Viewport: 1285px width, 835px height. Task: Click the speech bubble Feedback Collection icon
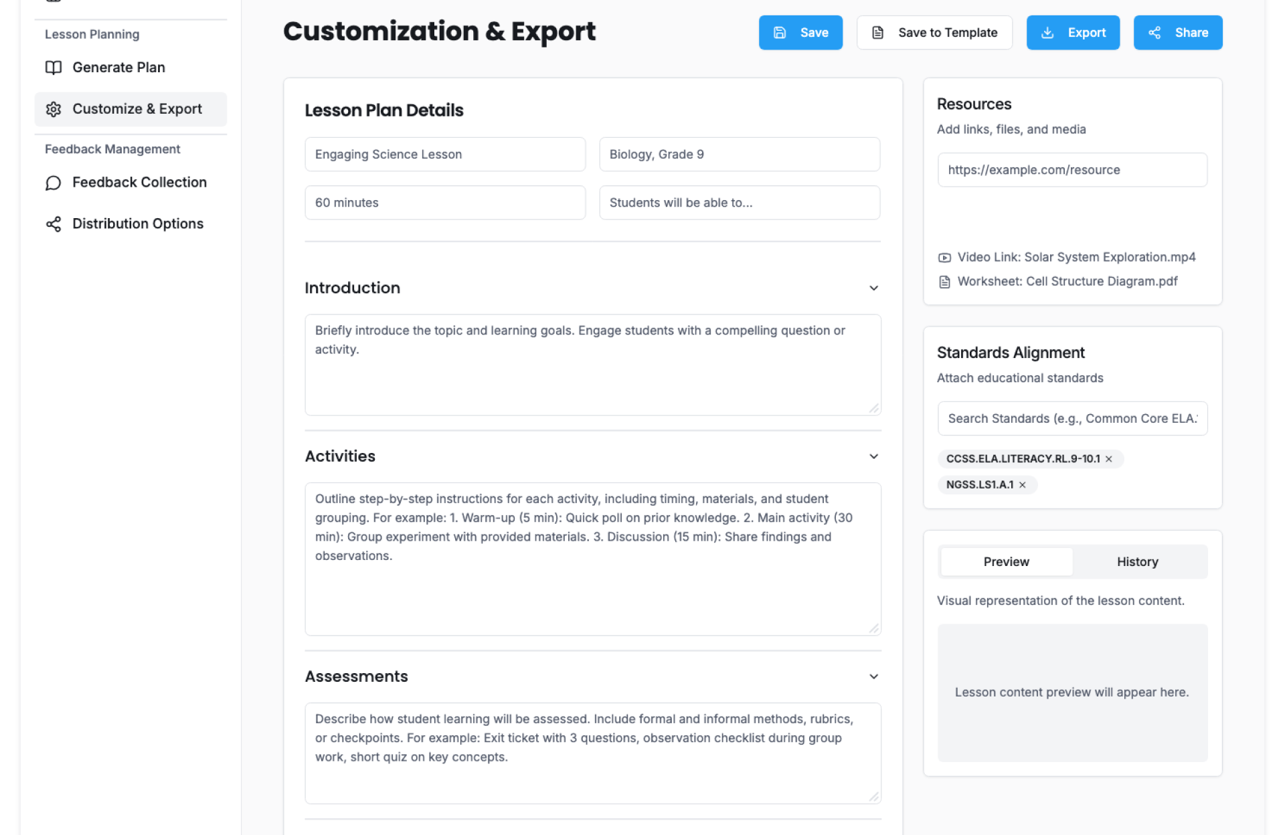click(x=54, y=183)
